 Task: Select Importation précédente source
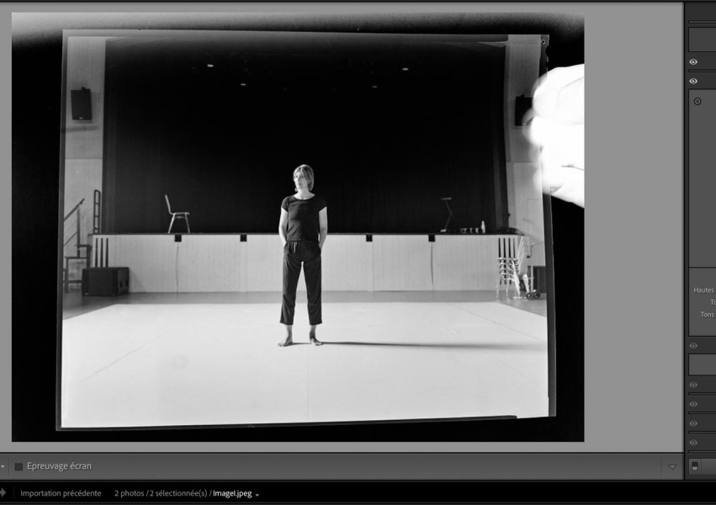pos(61,493)
